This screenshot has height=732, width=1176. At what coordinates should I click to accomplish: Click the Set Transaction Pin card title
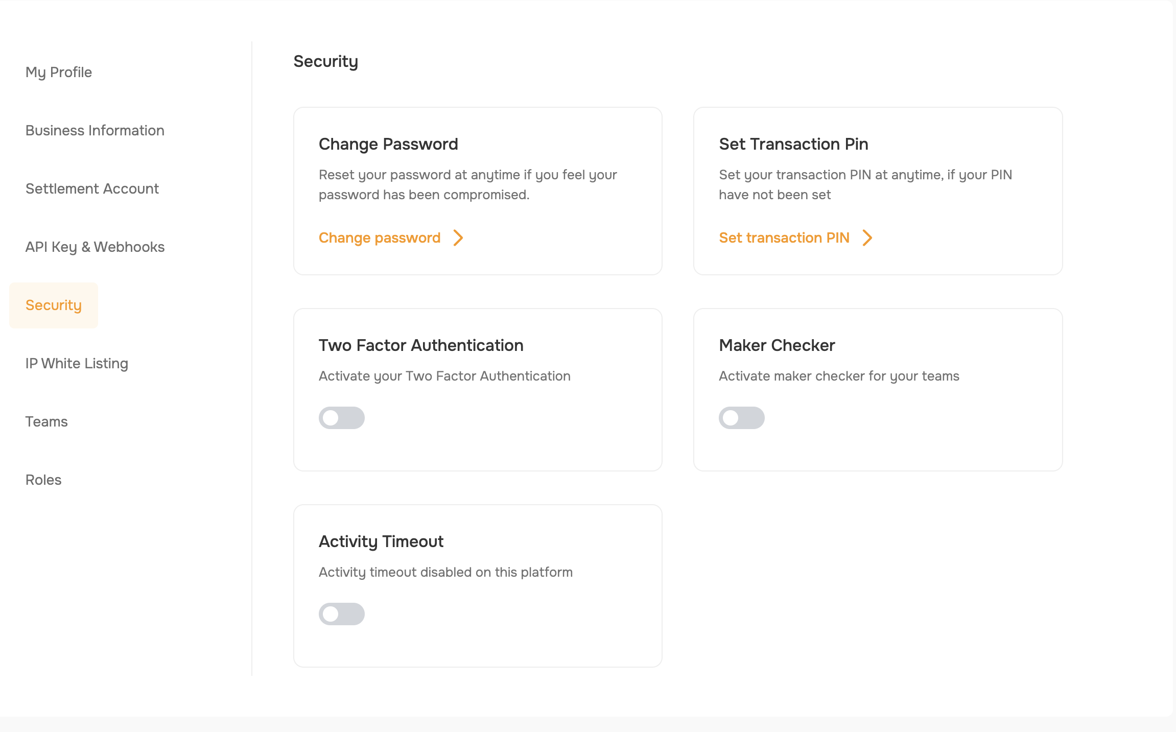click(x=793, y=144)
